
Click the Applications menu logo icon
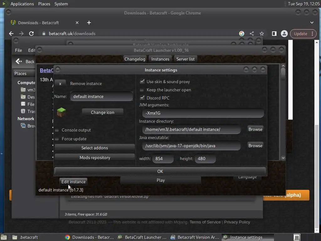(5, 4)
